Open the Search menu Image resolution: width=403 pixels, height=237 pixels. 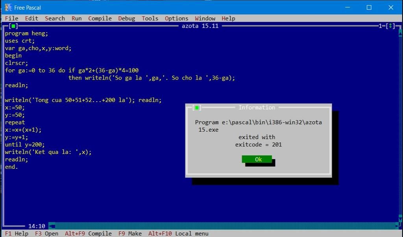coord(55,19)
